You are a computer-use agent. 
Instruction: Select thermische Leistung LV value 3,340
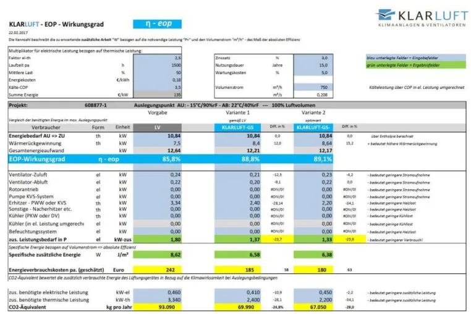click(158, 300)
